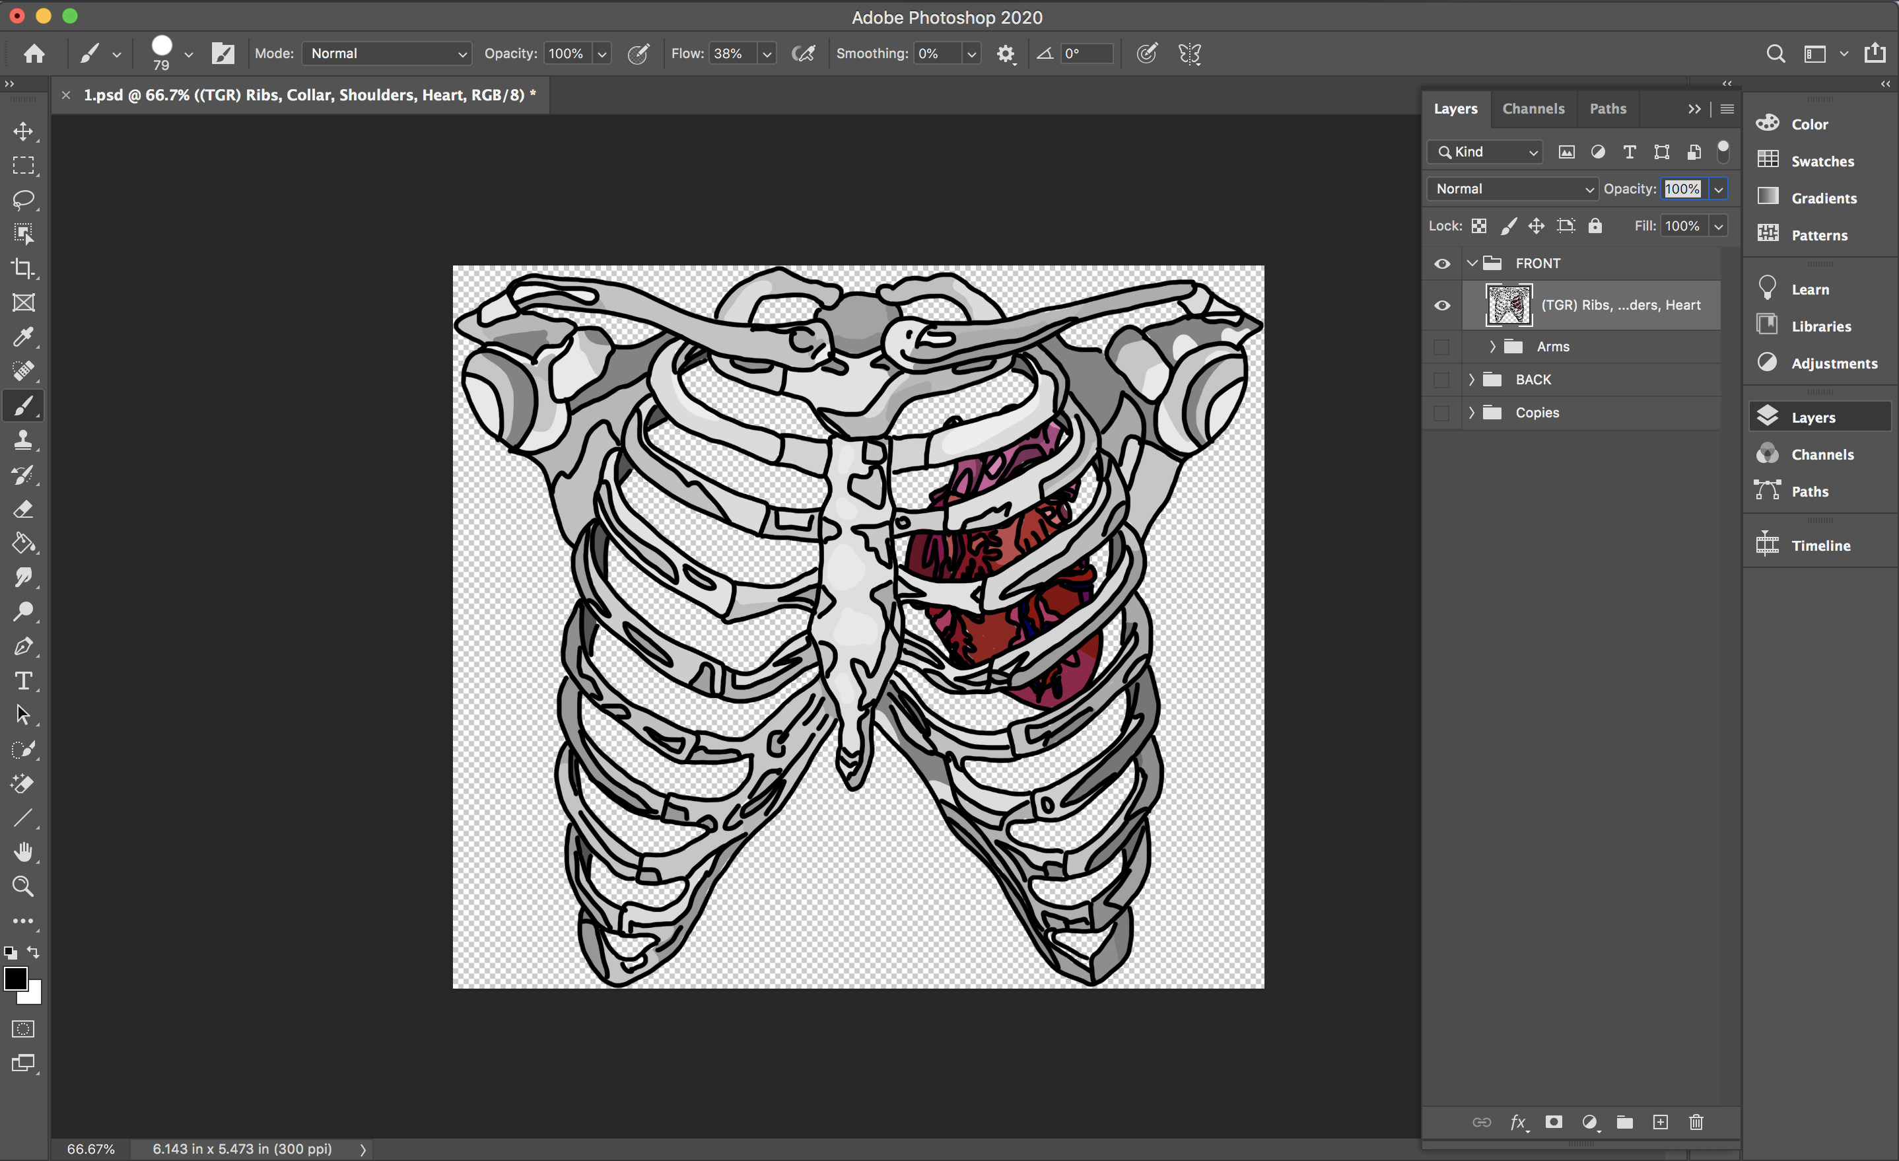This screenshot has height=1161, width=1899.
Task: Select the Crop tool
Action: 23,268
